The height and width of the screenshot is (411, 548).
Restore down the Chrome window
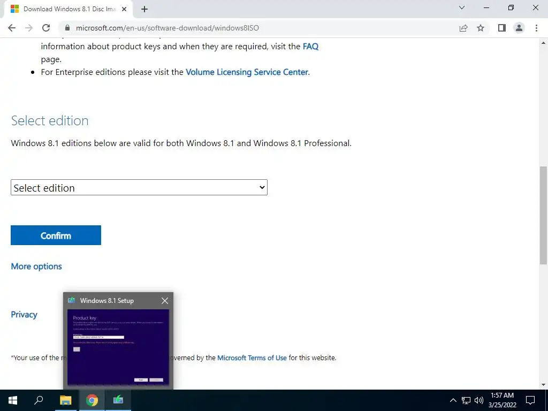coord(511,7)
